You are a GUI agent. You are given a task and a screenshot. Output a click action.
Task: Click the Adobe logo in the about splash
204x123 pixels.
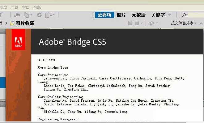coord(18,40)
